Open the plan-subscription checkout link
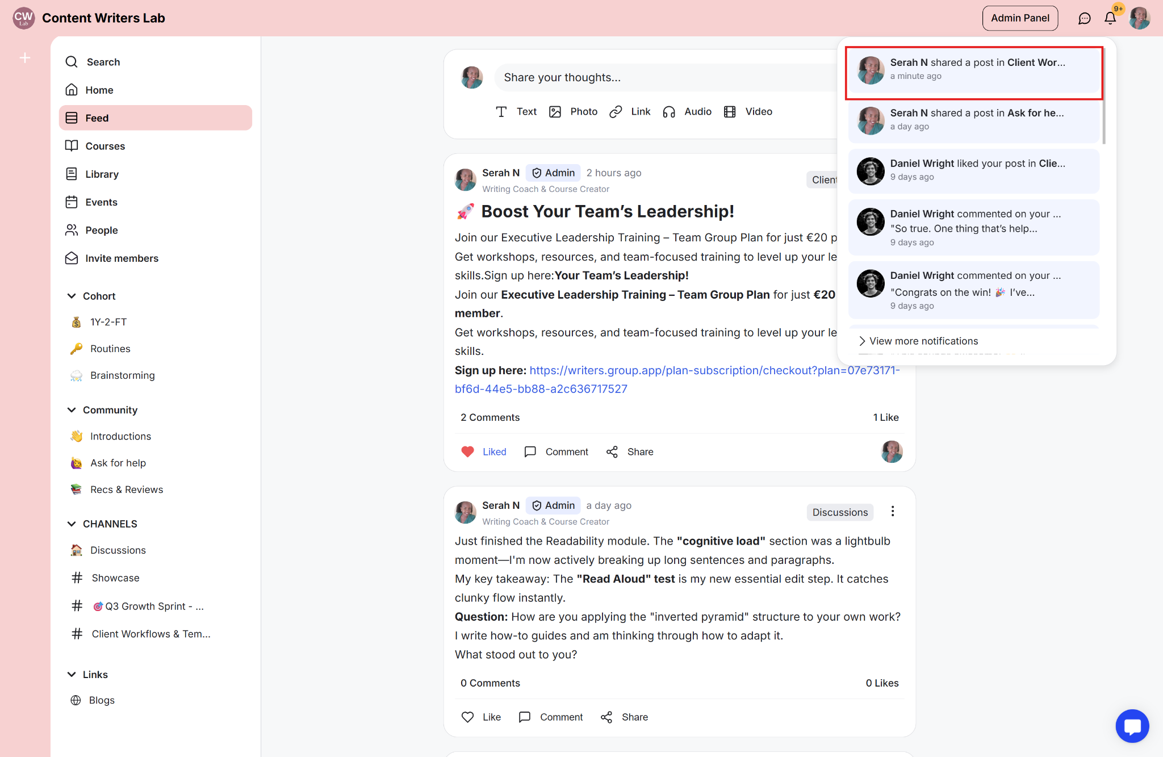Image resolution: width=1163 pixels, height=757 pixels. click(714, 371)
